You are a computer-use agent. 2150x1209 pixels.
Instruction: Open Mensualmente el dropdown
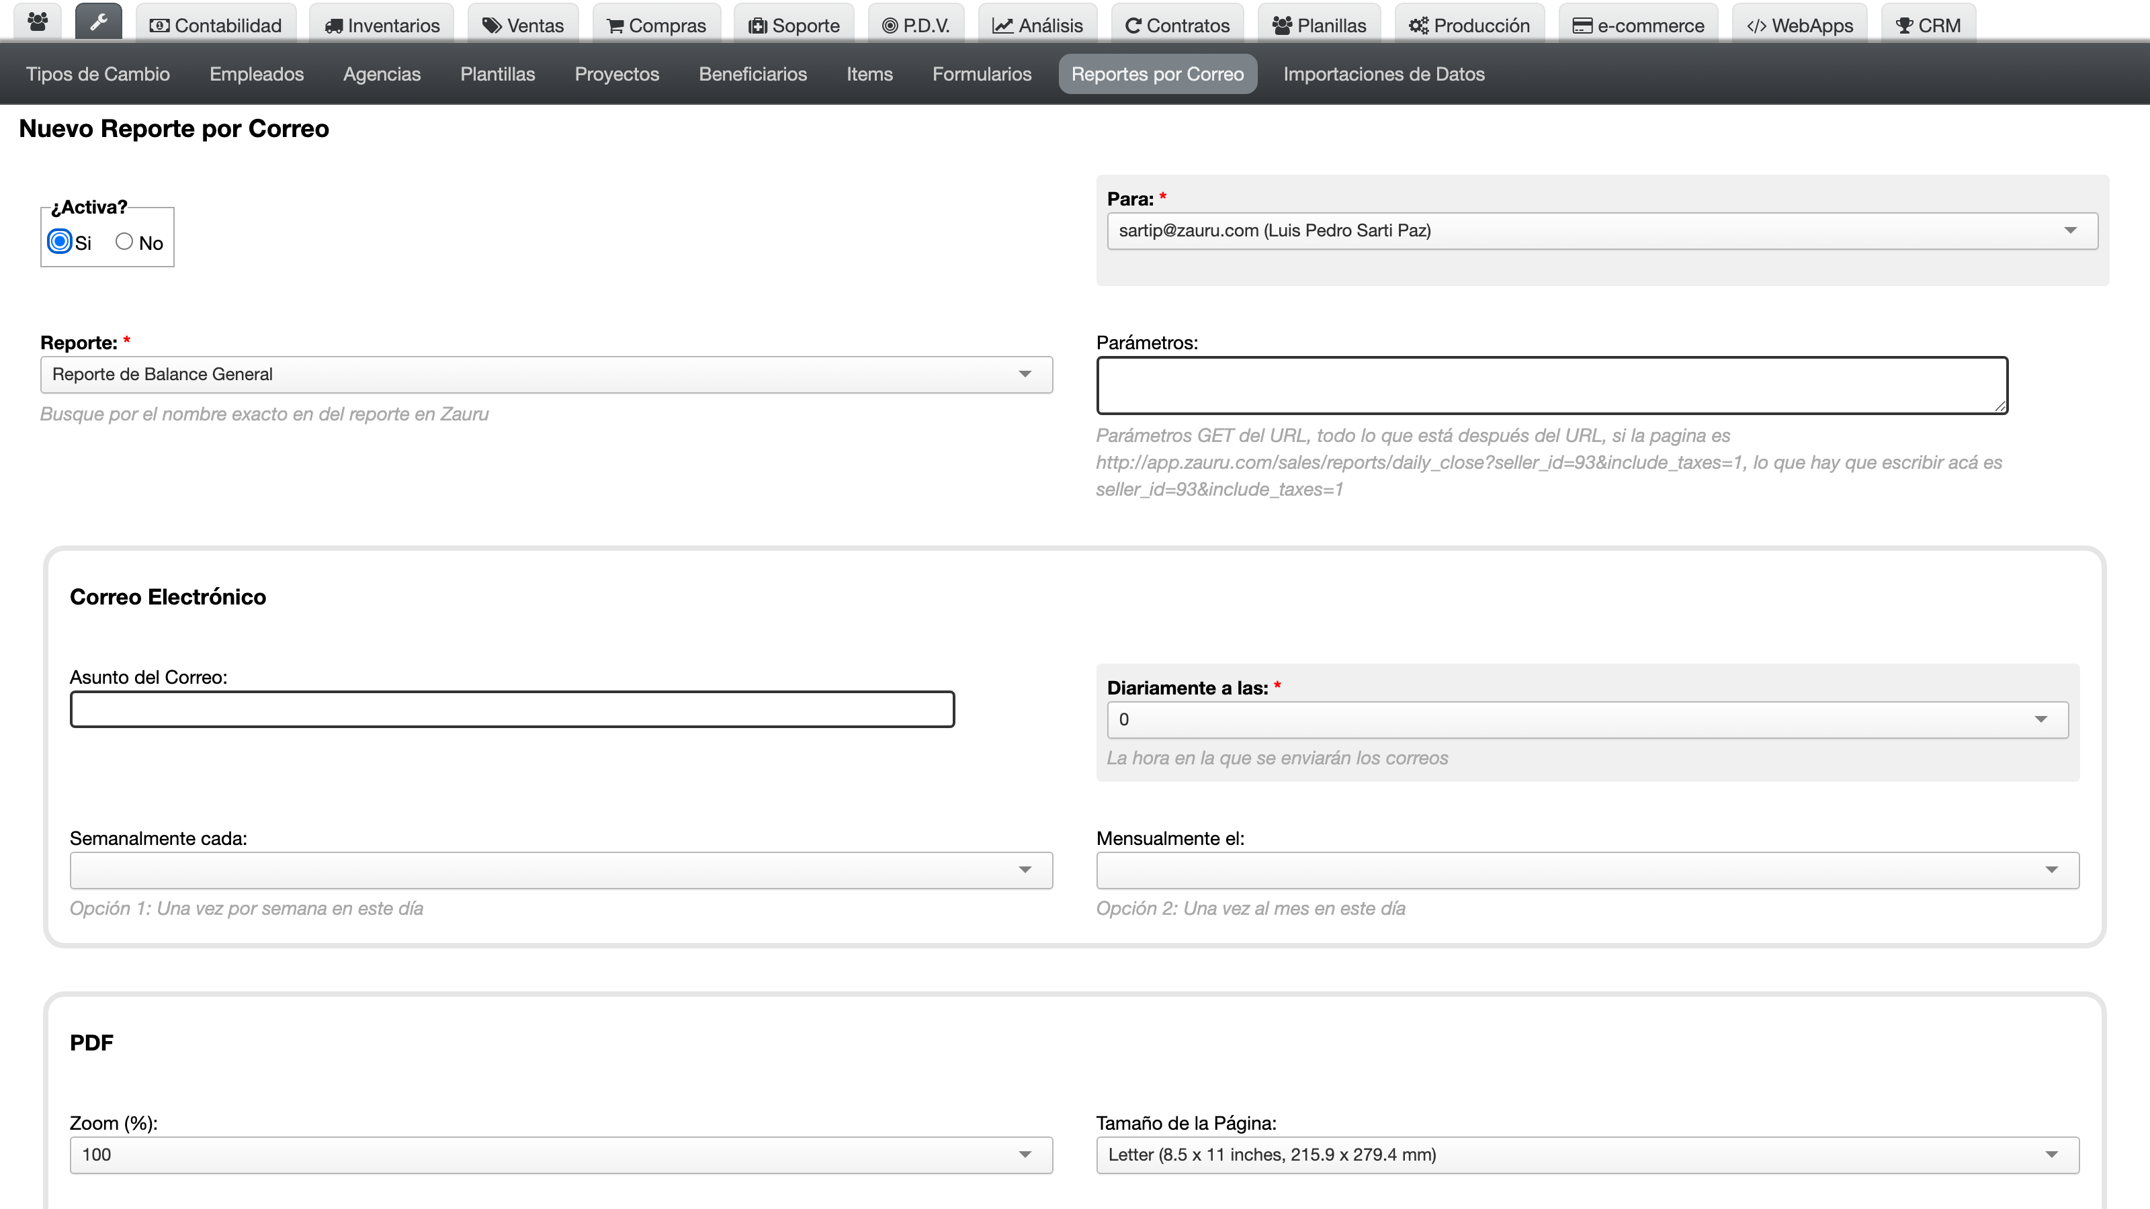point(1588,870)
